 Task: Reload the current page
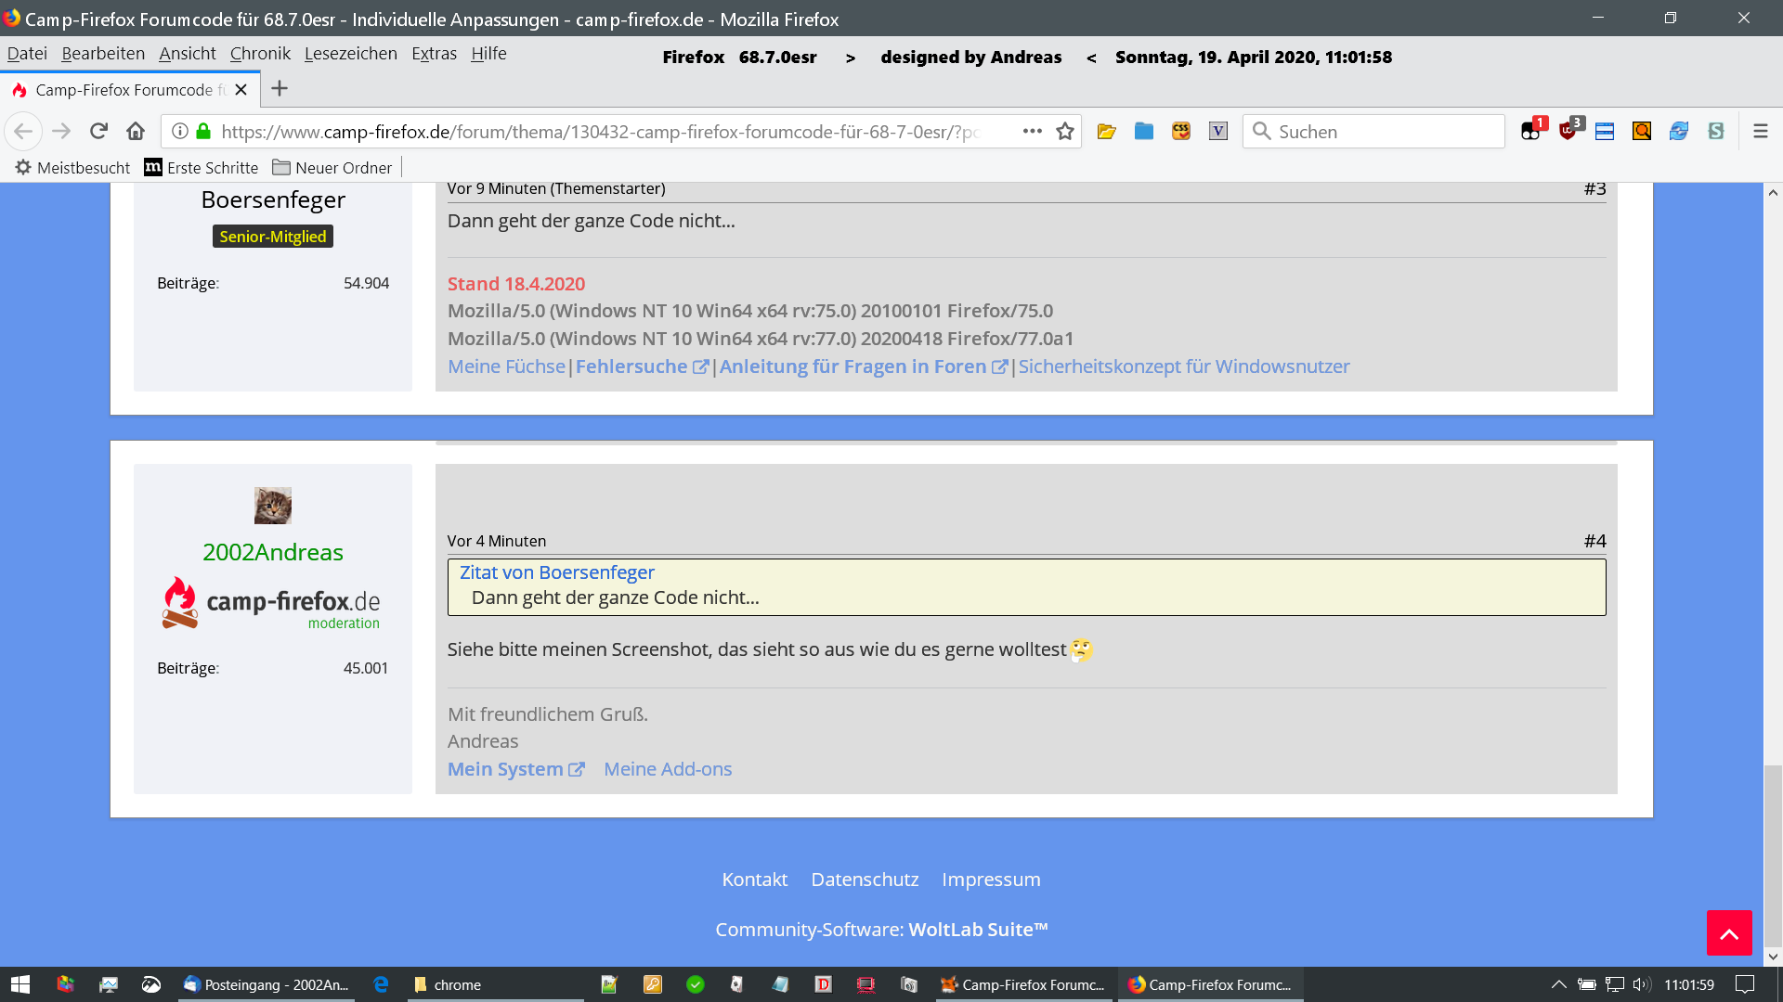[x=98, y=132]
